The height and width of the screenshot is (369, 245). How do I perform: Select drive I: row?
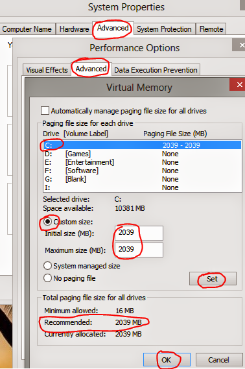tap(143, 187)
